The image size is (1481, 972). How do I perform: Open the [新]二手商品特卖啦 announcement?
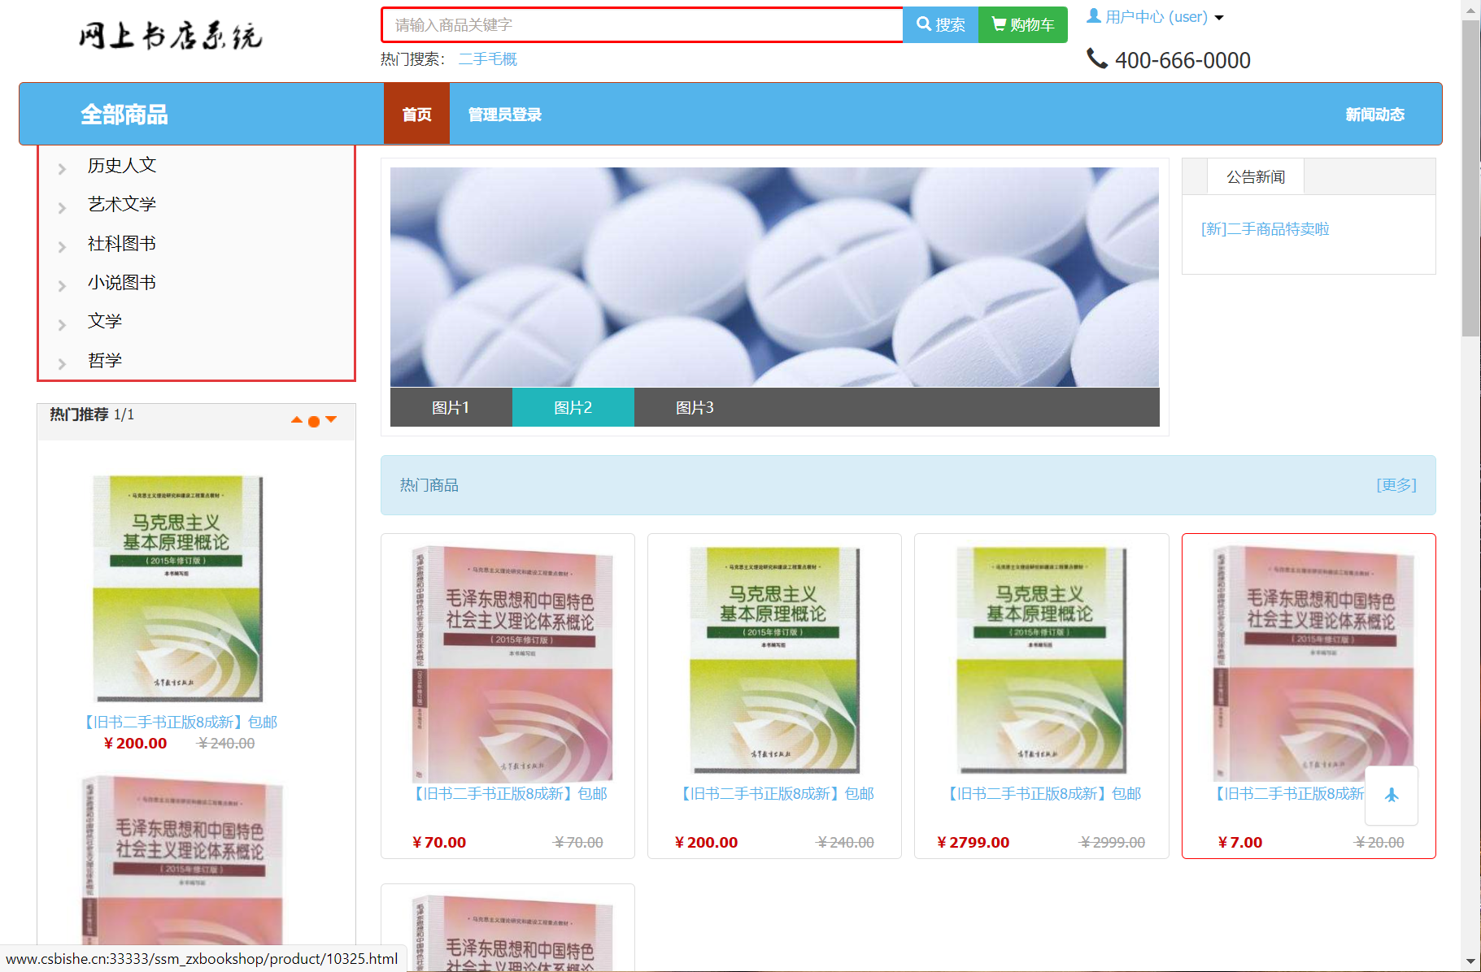1263,228
